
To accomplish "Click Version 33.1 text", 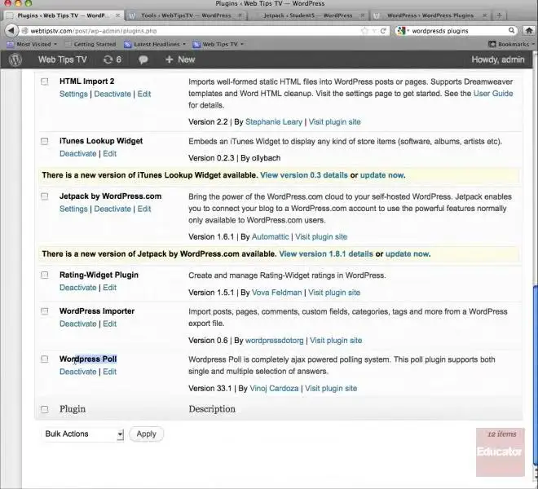I will (210, 389).
